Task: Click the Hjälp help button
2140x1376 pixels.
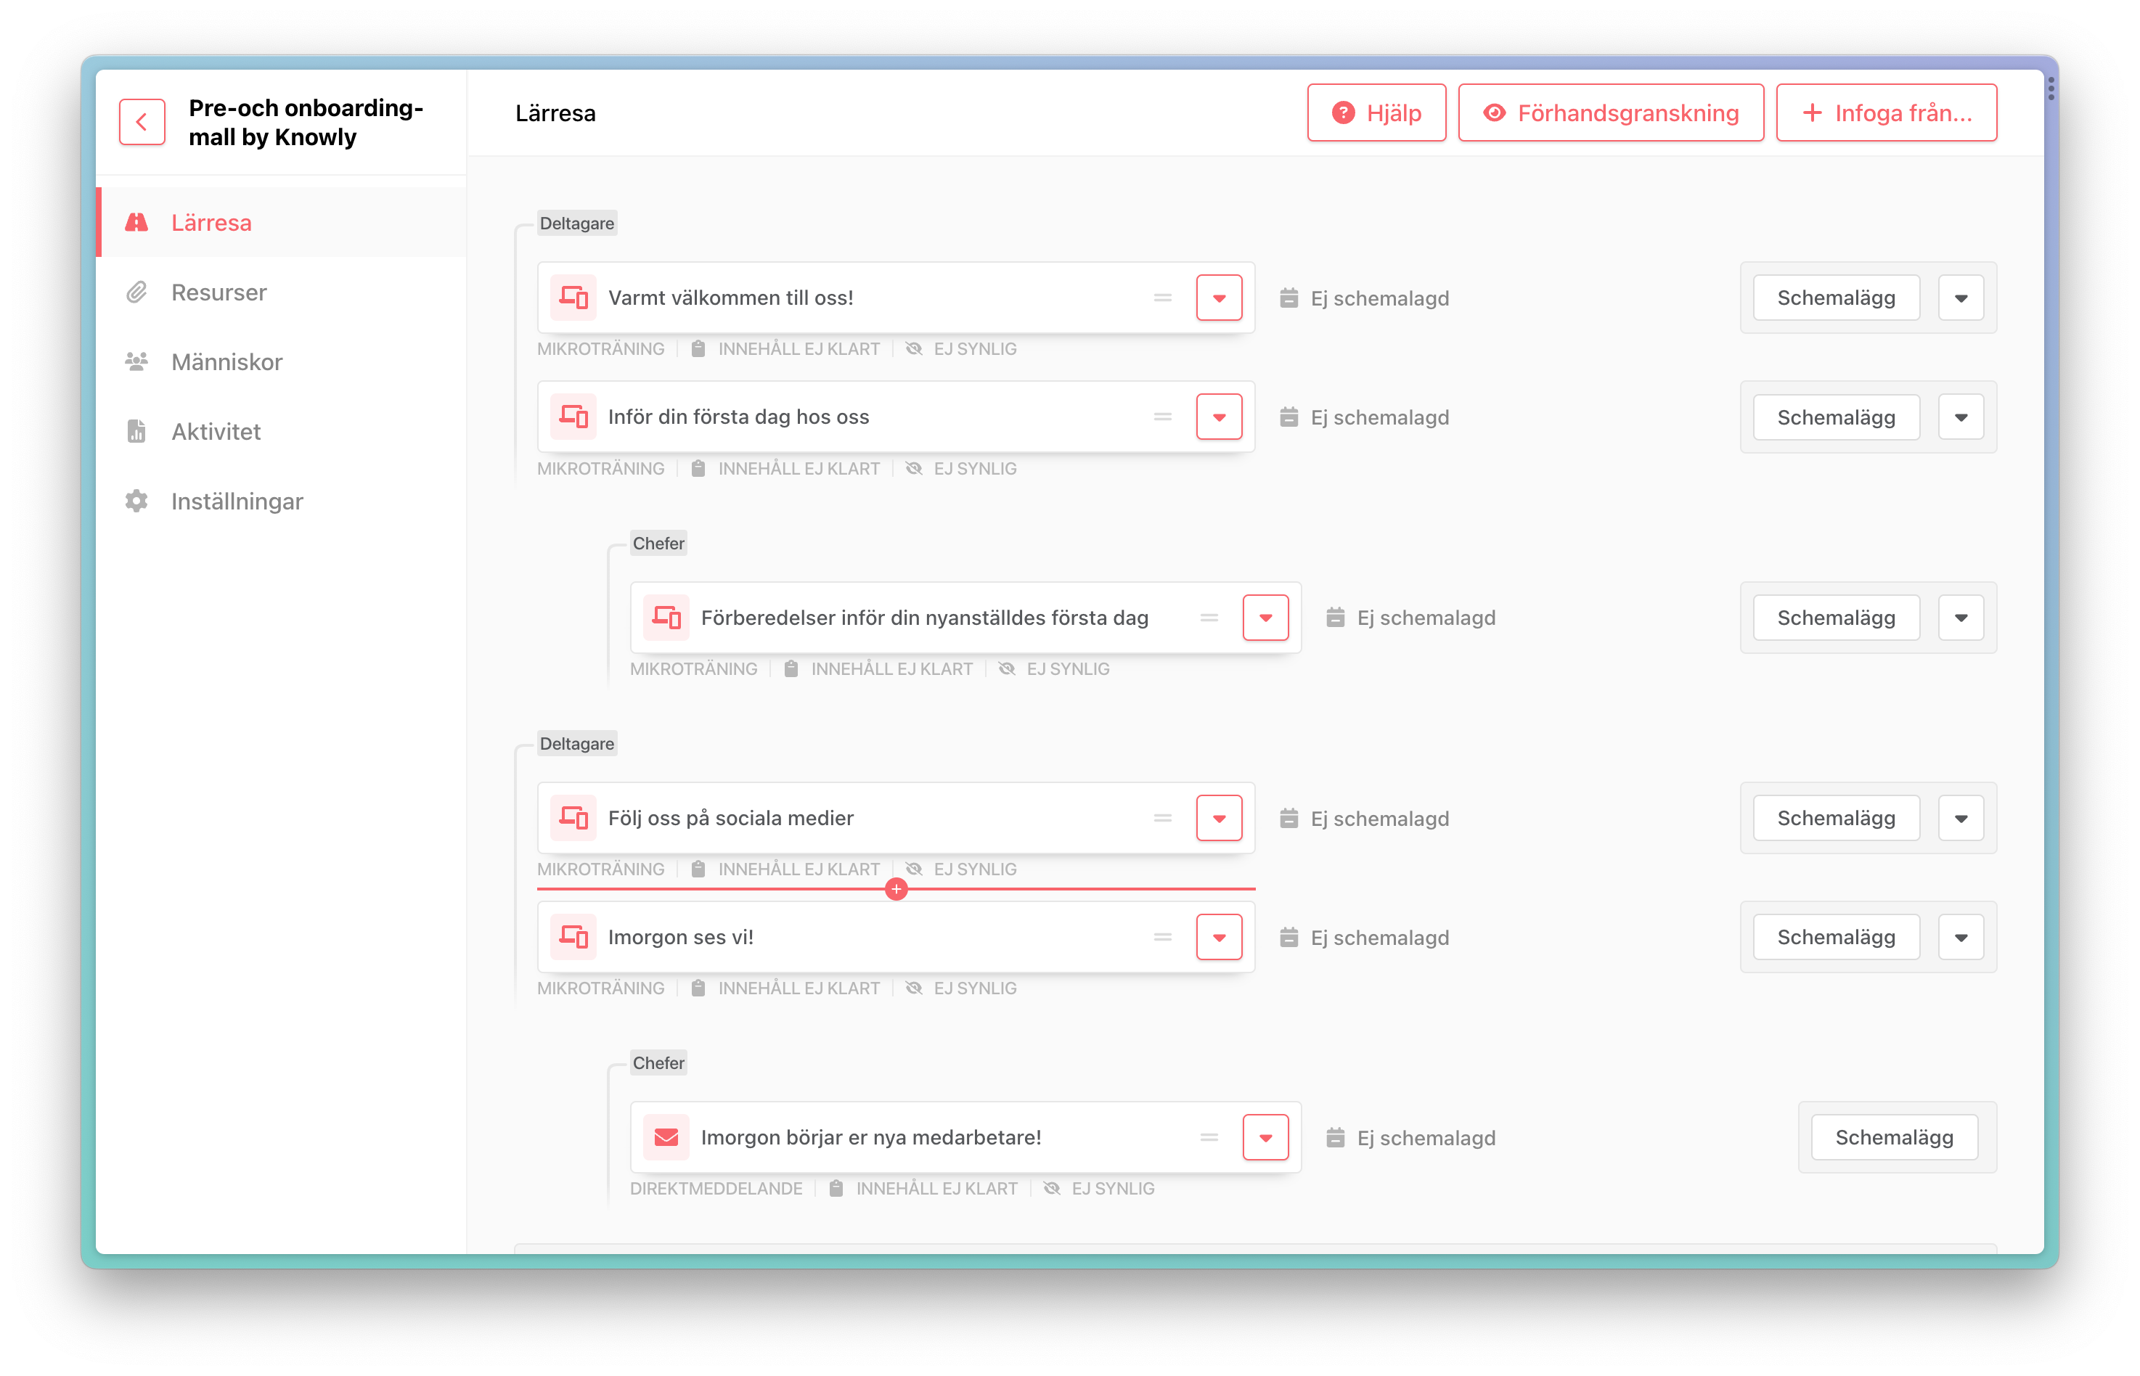Action: (1376, 113)
